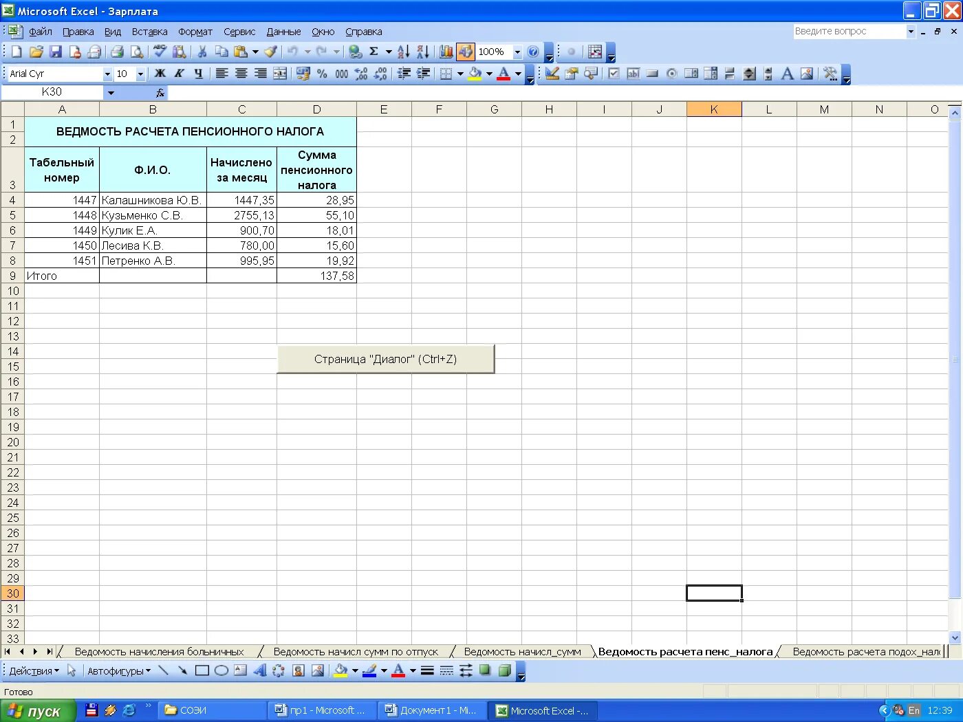Viewport: 963px width, 722px height.
Task: Toggle bold formatting with the Ж button
Action: (x=160, y=74)
